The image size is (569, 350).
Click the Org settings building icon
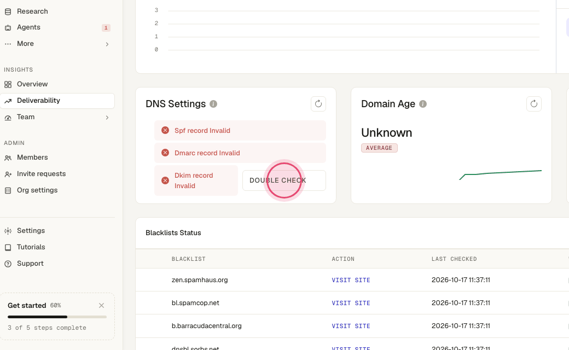tap(8, 190)
